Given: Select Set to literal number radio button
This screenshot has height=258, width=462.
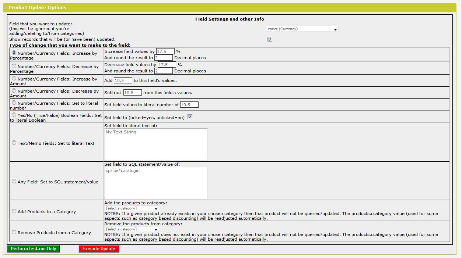Looking at the screenshot, I should coord(14,103).
